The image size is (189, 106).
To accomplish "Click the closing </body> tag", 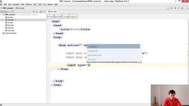I will tap(58, 81).
